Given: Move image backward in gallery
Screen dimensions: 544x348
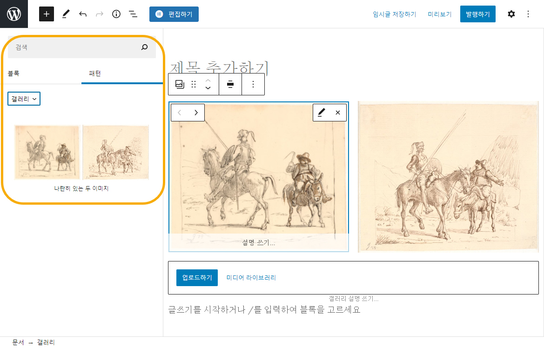Looking at the screenshot, I should coord(179,113).
